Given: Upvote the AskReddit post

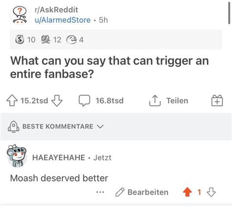Looking at the screenshot, I should [x=12, y=101].
